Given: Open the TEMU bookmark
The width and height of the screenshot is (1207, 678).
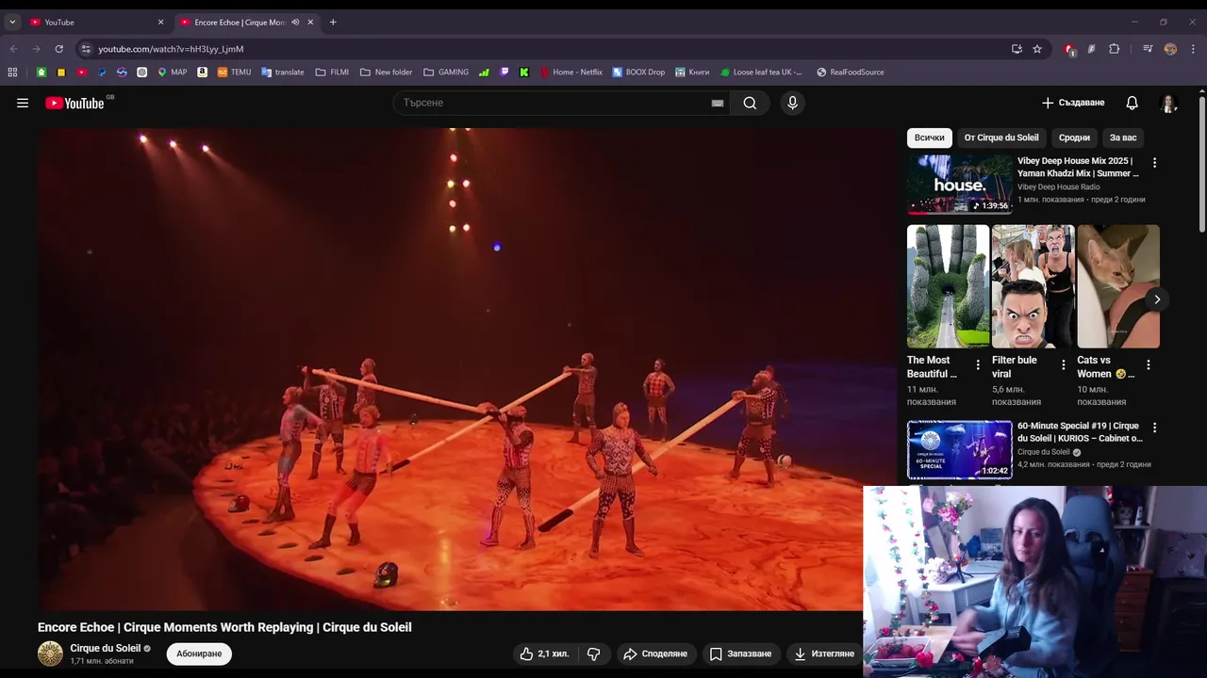Looking at the screenshot, I should [234, 72].
